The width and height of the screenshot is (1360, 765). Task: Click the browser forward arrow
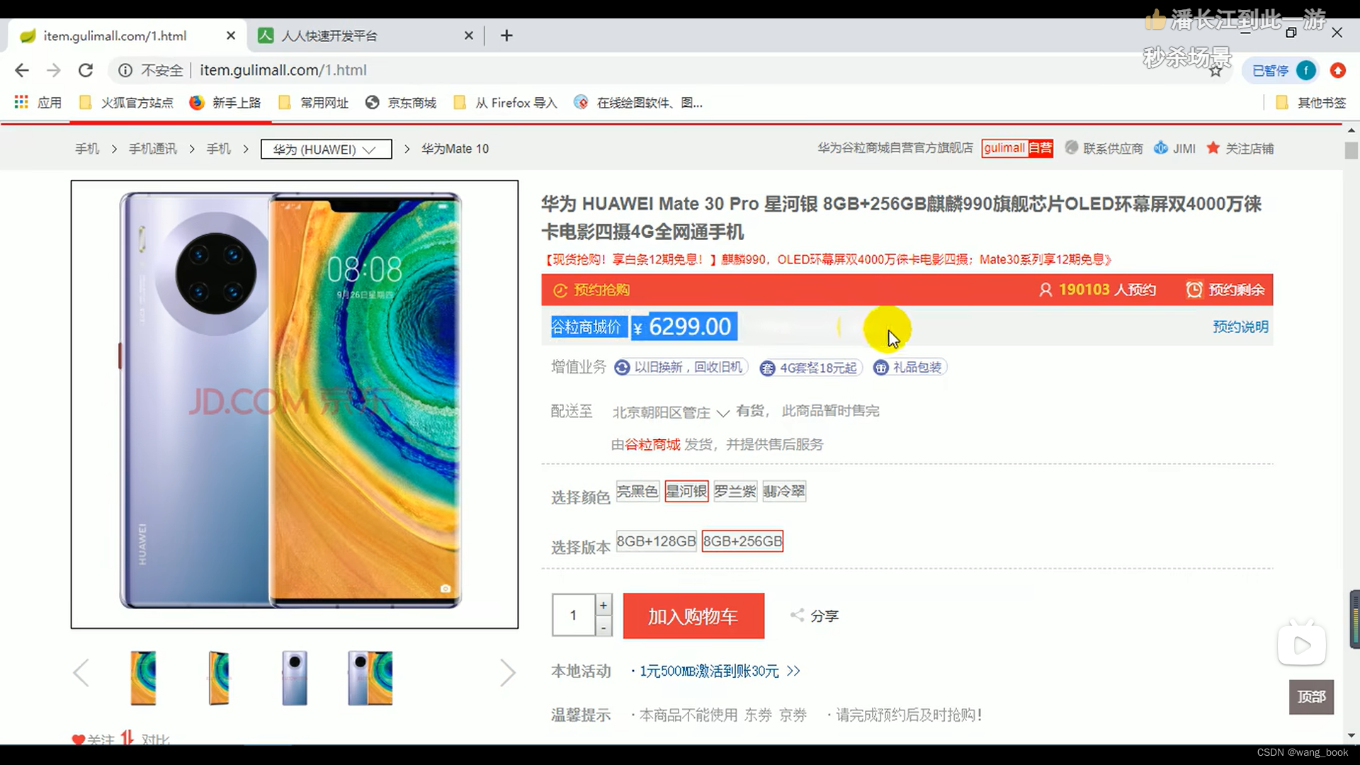coord(54,70)
